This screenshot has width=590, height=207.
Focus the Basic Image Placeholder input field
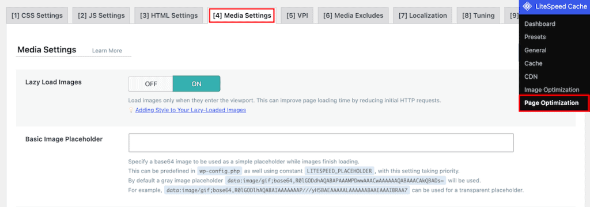tap(321, 143)
